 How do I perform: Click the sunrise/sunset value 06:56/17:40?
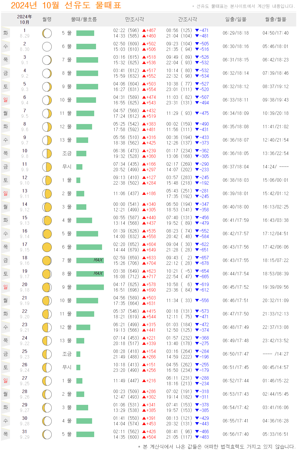point(236,434)
